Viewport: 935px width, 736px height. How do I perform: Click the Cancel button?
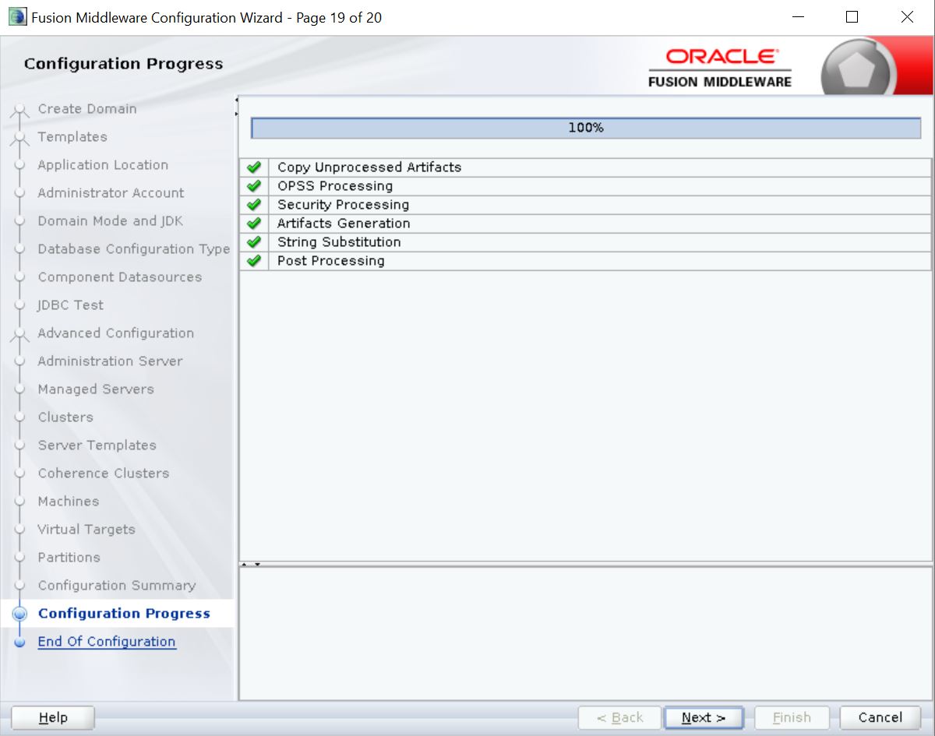coord(880,718)
